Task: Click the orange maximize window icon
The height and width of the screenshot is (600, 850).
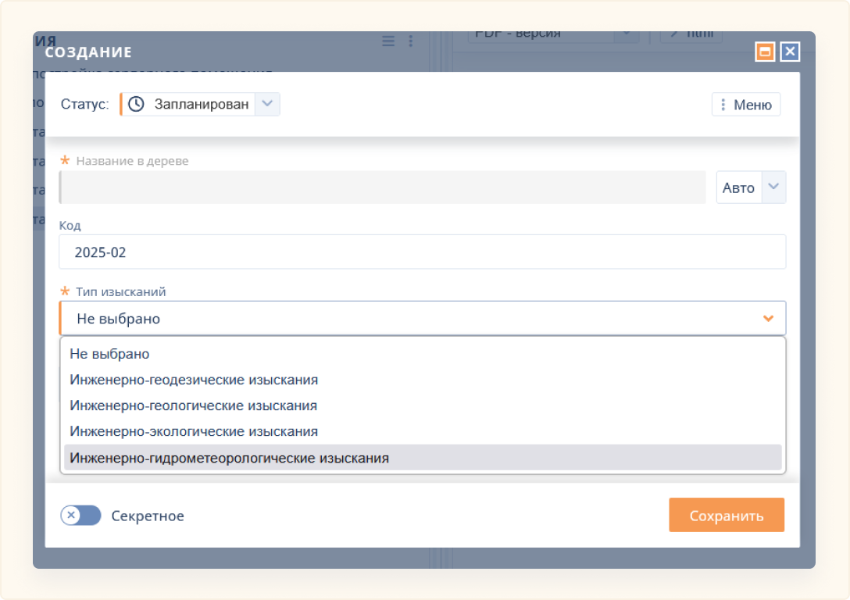Action: point(764,52)
